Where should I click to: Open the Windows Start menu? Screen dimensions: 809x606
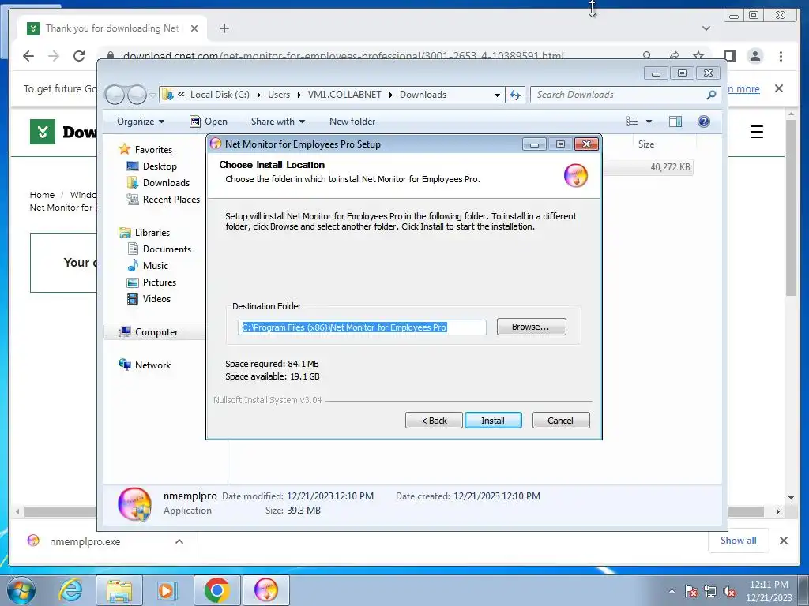21,590
